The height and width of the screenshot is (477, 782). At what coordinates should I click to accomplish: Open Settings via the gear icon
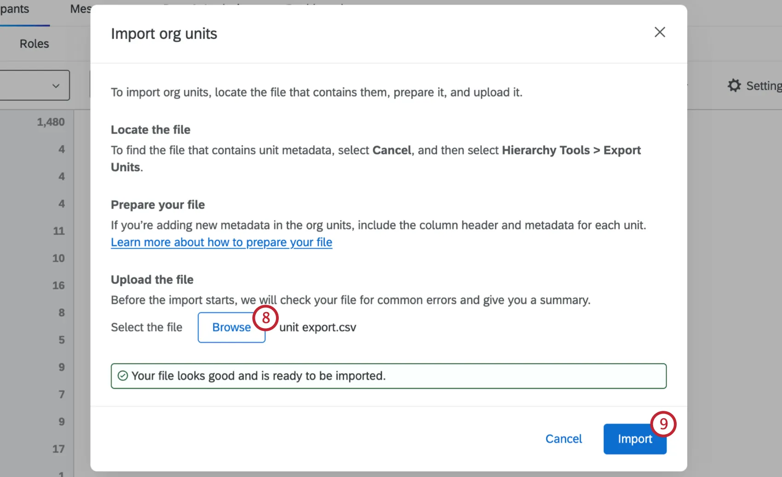click(735, 85)
